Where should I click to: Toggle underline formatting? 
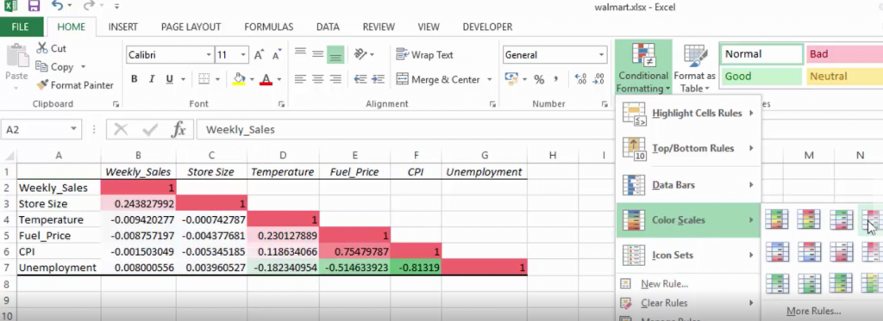pos(169,79)
